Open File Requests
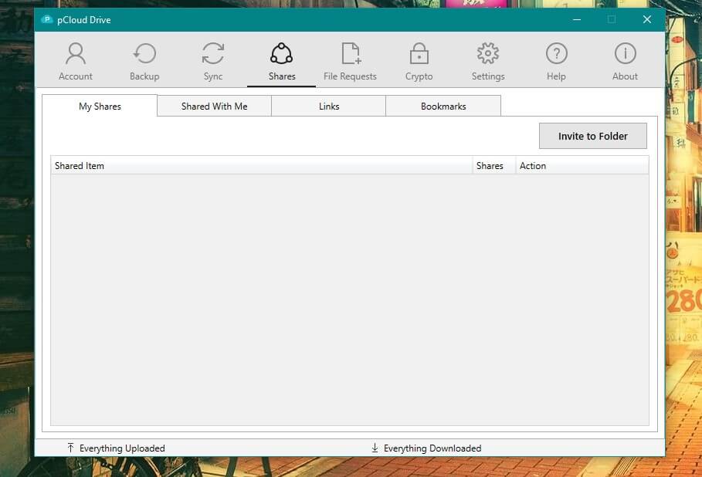Screen dimensions: 702x477 pos(349,59)
